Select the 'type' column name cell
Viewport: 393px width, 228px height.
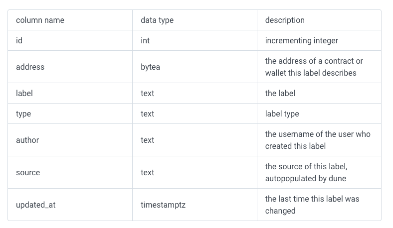70,114
